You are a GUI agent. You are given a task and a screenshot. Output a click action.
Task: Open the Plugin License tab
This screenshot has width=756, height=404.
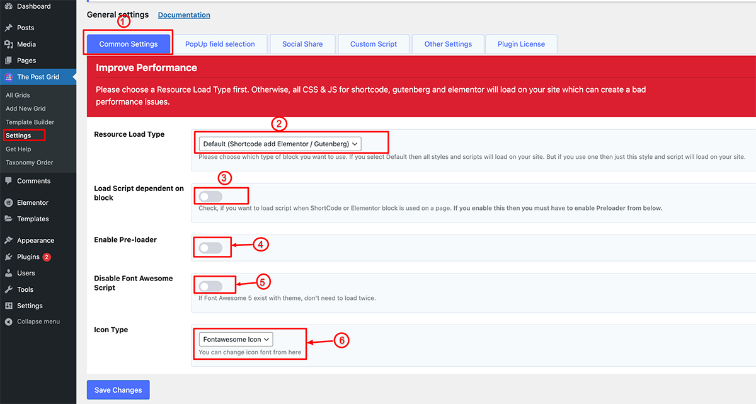(x=521, y=44)
